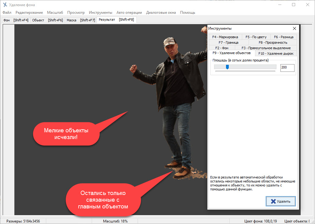Open the Помощь menu
Viewport: 315px width, 224px height.
click(187, 13)
